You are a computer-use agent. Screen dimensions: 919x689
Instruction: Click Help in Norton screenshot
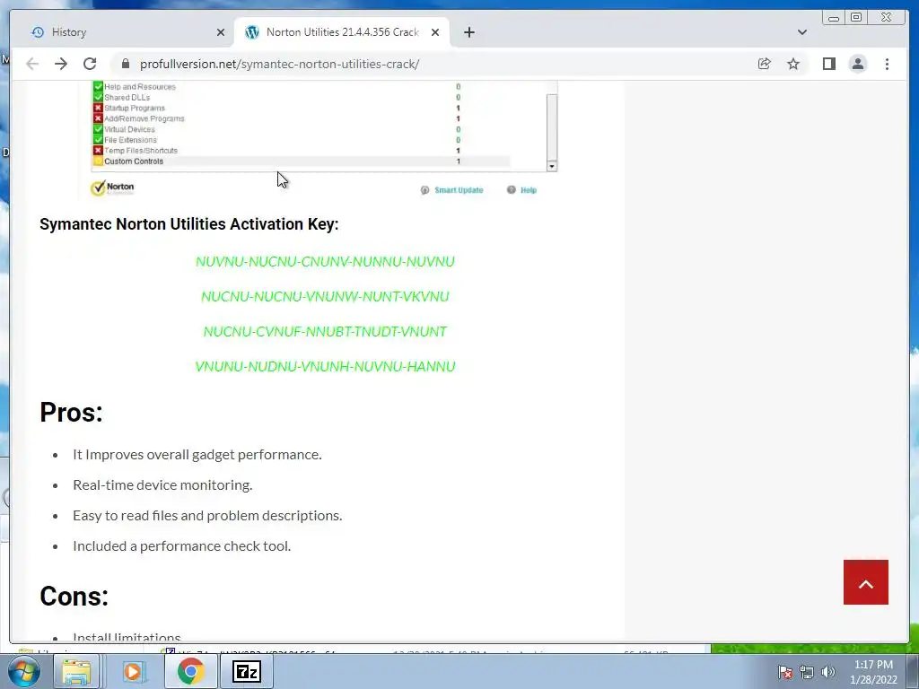tap(521, 190)
